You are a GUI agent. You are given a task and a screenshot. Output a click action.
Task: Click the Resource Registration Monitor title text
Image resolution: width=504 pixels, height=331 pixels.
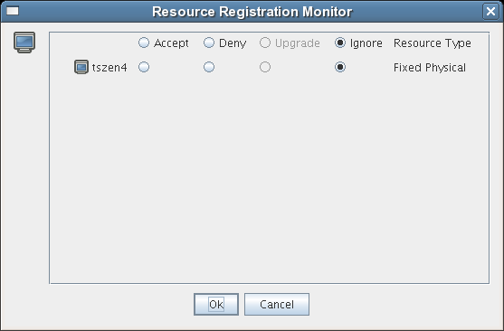tap(252, 12)
